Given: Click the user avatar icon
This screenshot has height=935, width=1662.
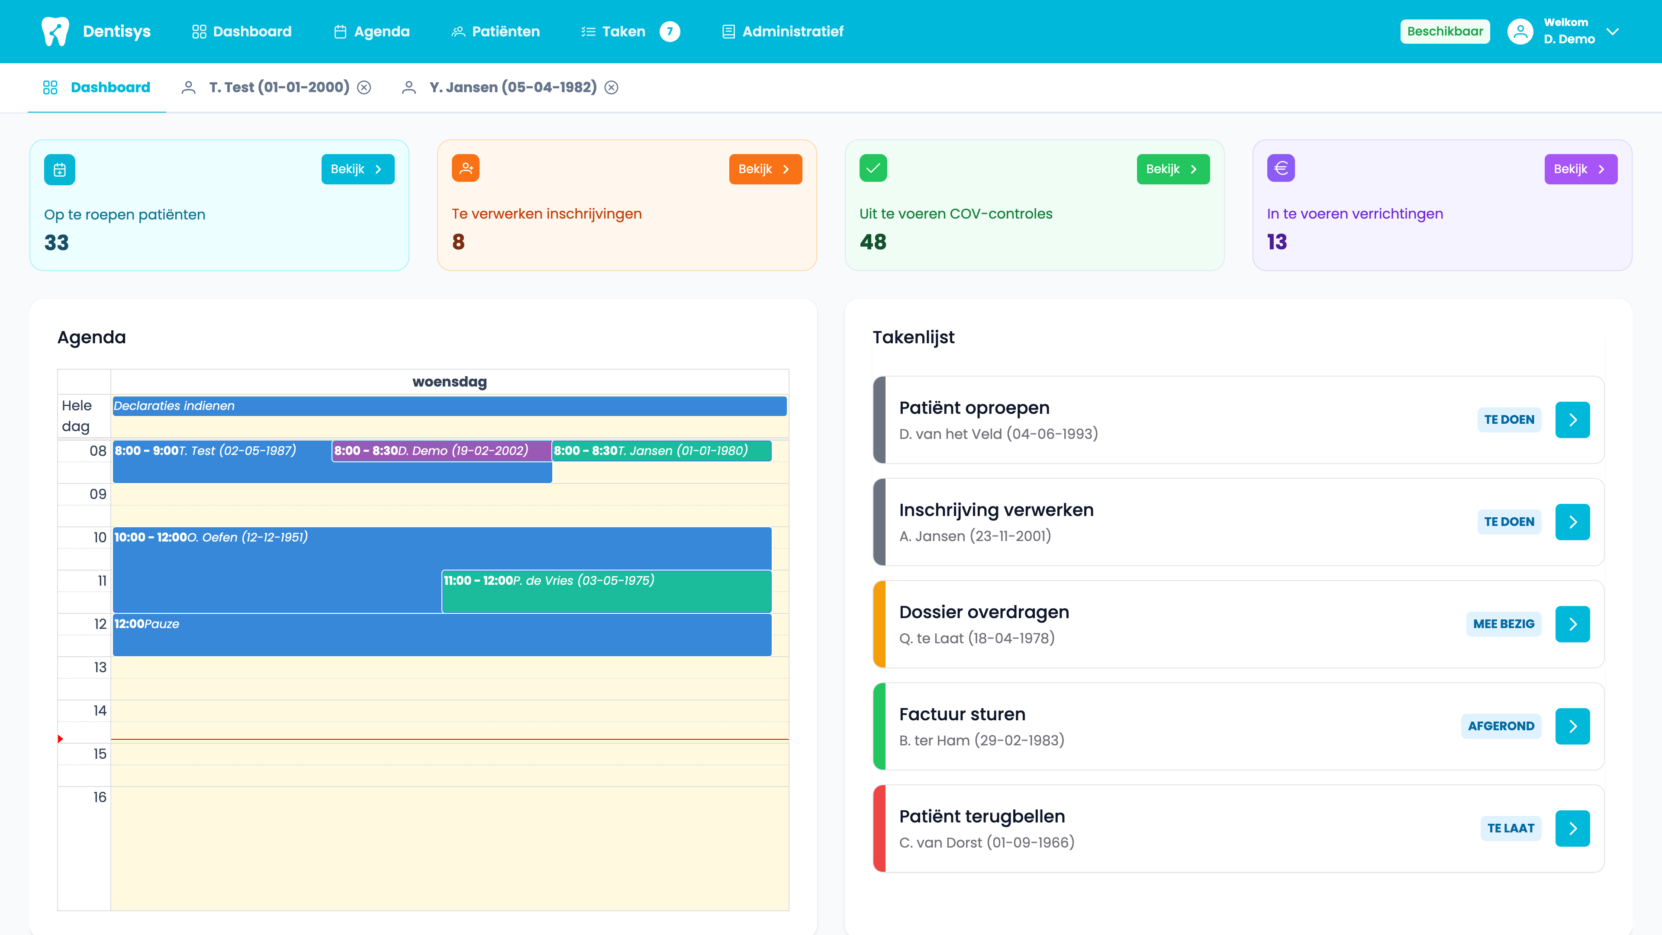Looking at the screenshot, I should tap(1520, 31).
